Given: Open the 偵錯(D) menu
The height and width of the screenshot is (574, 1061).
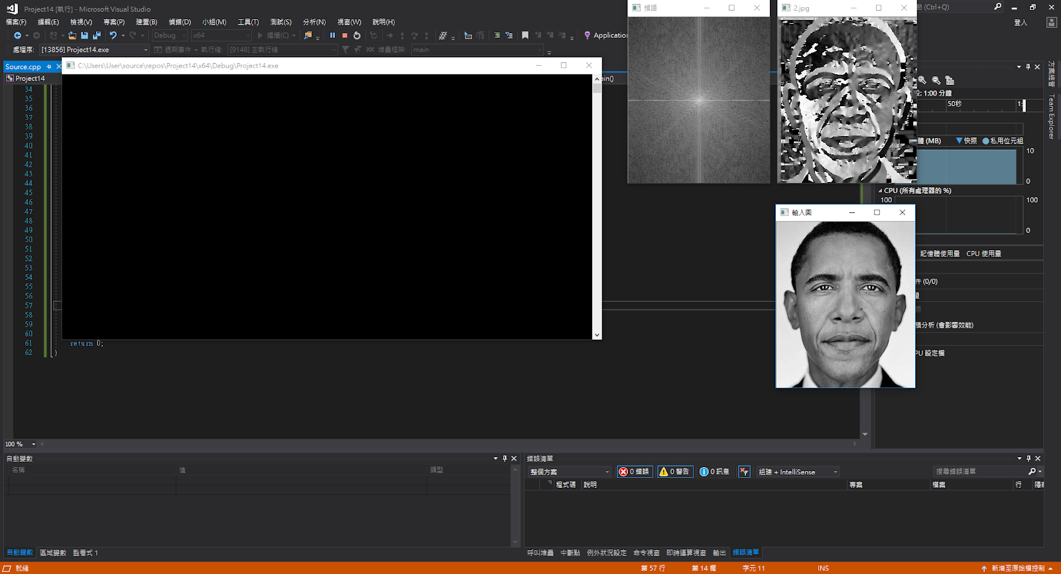Looking at the screenshot, I should click(x=179, y=22).
